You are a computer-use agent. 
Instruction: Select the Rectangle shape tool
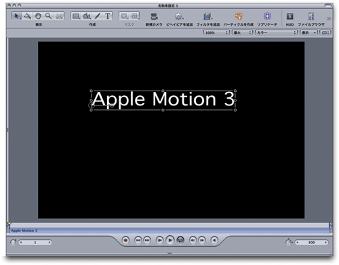[x=76, y=16]
